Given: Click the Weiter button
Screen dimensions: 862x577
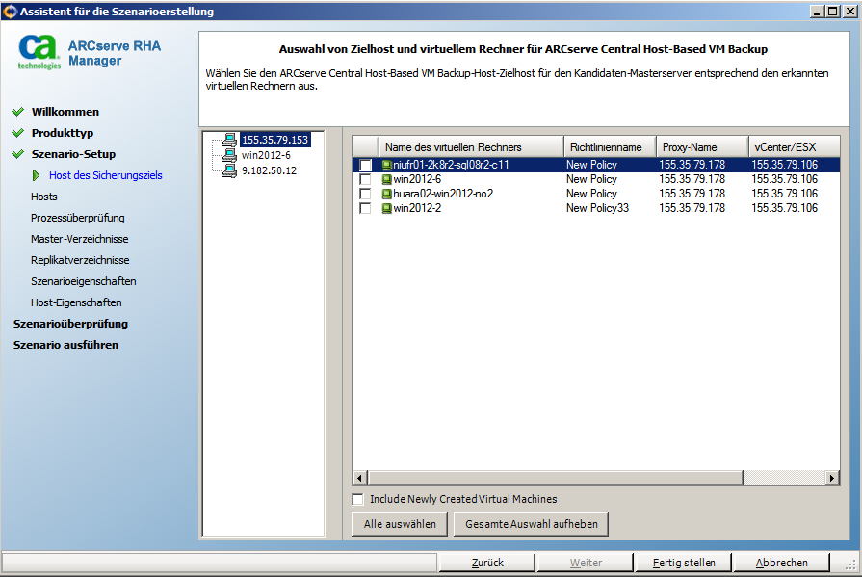Looking at the screenshot, I should coord(586,563).
